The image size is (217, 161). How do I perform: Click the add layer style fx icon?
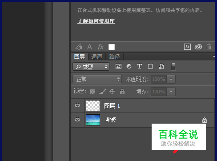[x=100, y=47]
